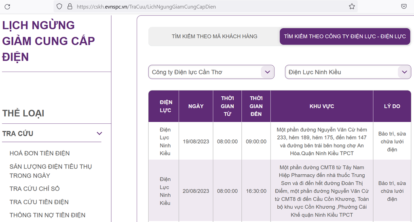Click the Lý do column header
Viewport: 414px width, 222px height.
point(392,106)
